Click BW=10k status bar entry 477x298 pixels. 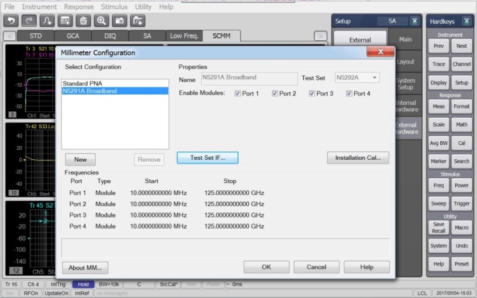pyautogui.click(x=109, y=285)
